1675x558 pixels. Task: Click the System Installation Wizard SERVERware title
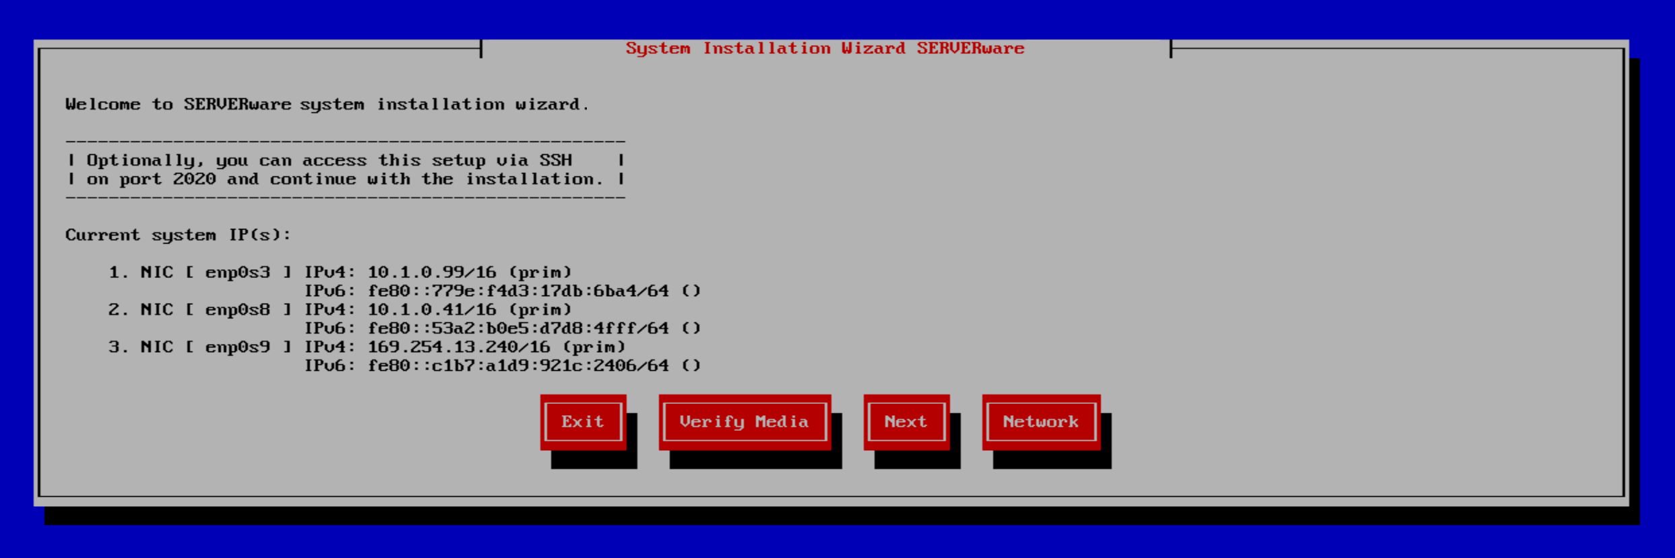(825, 48)
